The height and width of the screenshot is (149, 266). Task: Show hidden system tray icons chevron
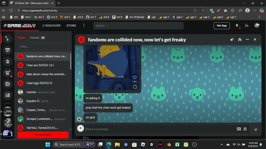click(x=222, y=145)
